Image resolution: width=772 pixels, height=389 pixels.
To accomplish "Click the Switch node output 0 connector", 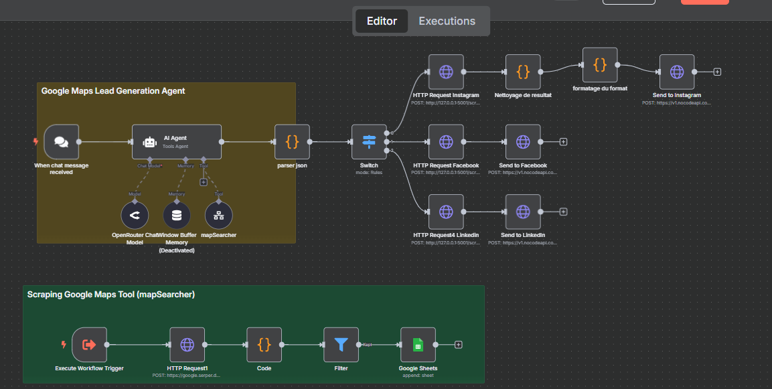I will pos(387,133).
